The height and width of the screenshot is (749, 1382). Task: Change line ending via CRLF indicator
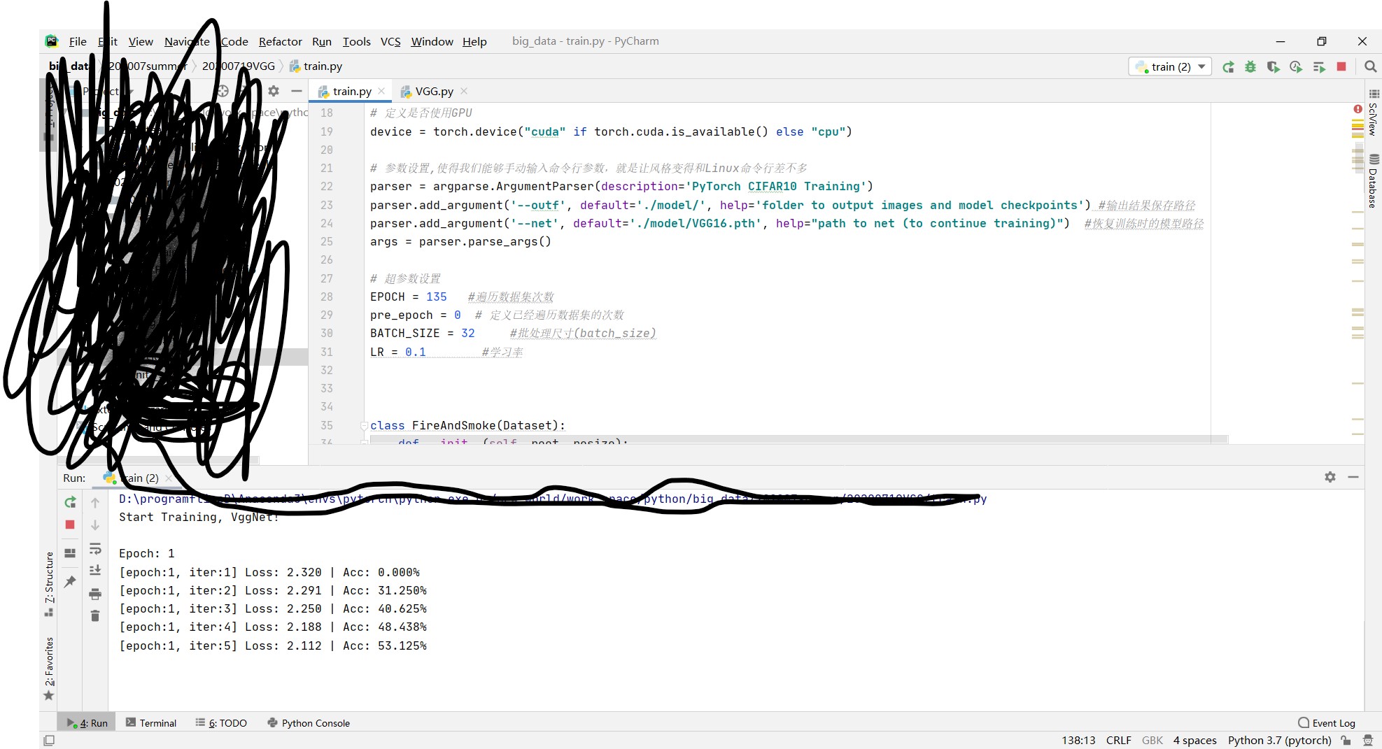pos(1118,740)
